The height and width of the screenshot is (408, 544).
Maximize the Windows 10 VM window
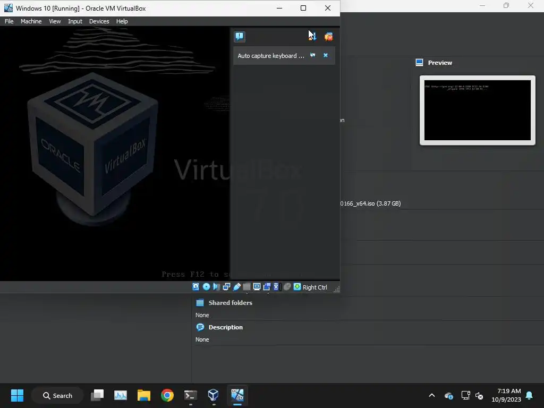[x=303, y=8]
